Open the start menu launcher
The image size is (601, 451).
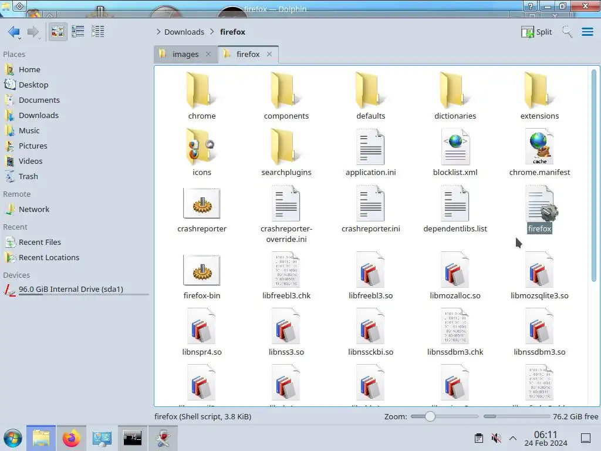13,438
